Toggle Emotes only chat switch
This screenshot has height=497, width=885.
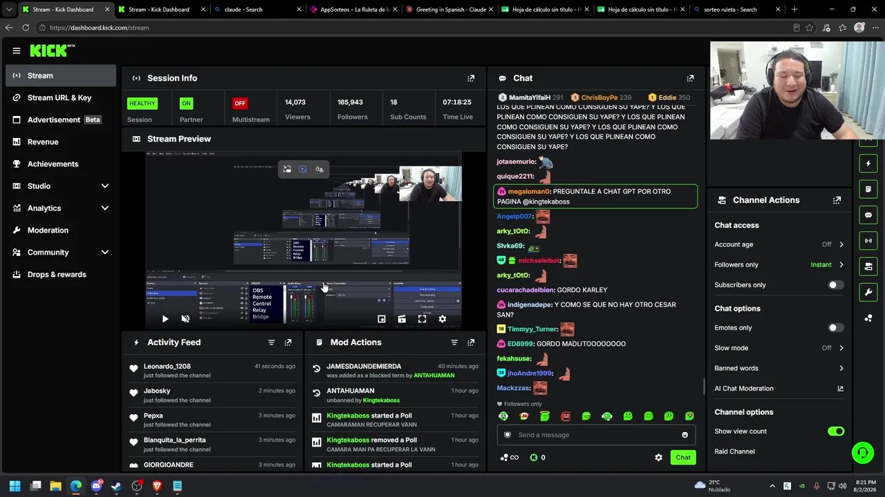coord(836,328)
